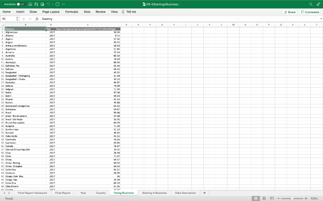Switch to Page Layout view in status bar

click(264, 198)
